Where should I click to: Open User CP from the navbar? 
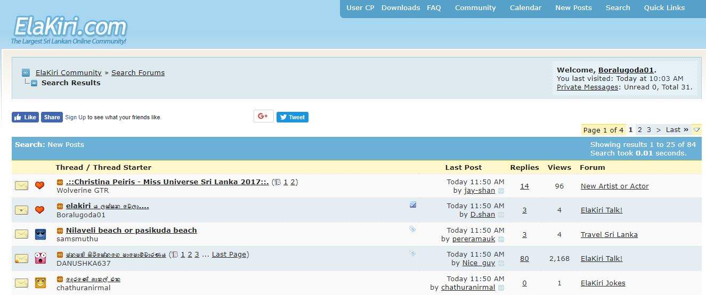point(360,8)
